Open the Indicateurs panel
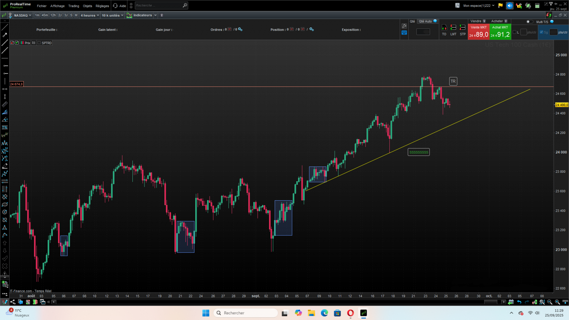This screenshot has height=320, width=569. coord(139,15)
